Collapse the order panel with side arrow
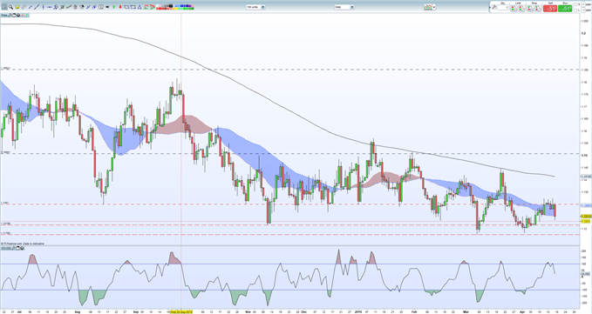This screenshot has height=314, width=592. click(490, 7)
